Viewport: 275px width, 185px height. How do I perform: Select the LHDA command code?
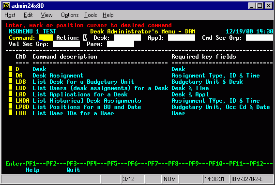coord(22,101)
